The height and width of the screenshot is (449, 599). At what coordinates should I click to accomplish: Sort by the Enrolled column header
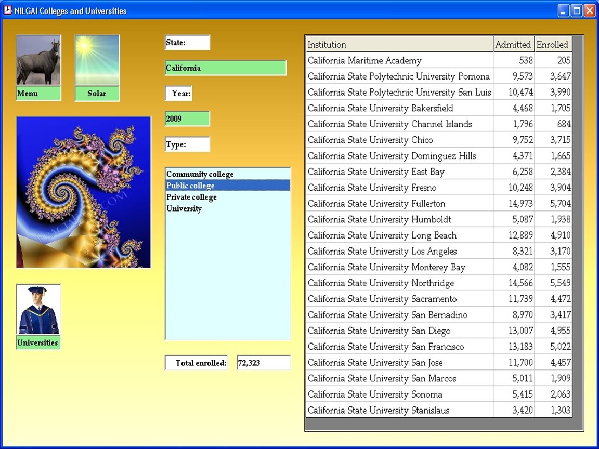(552, 45)
